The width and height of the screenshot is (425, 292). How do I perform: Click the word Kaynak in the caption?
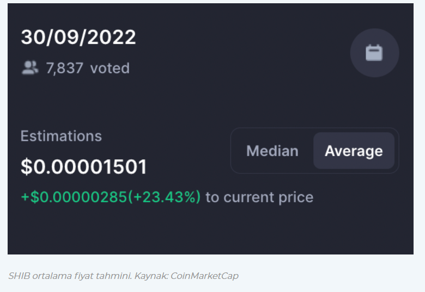click(x=151, y=276)
